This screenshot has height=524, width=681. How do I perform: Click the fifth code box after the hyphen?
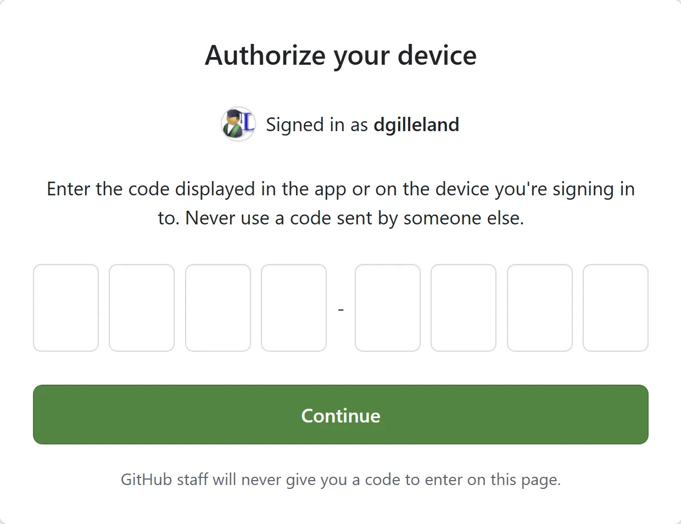tap(387, 307)
